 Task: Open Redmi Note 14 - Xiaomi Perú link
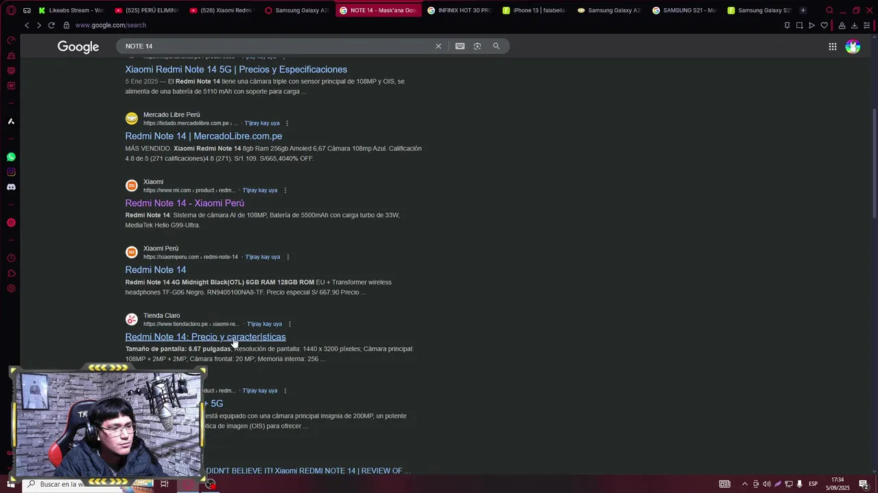click(x=185, y=203)
